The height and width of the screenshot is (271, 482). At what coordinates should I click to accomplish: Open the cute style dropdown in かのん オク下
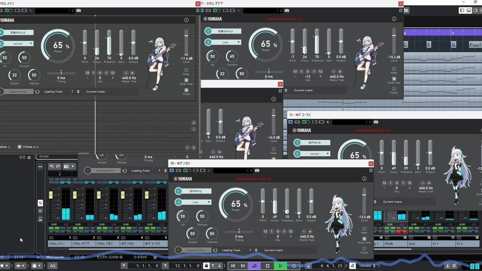[x=225, y=42]
